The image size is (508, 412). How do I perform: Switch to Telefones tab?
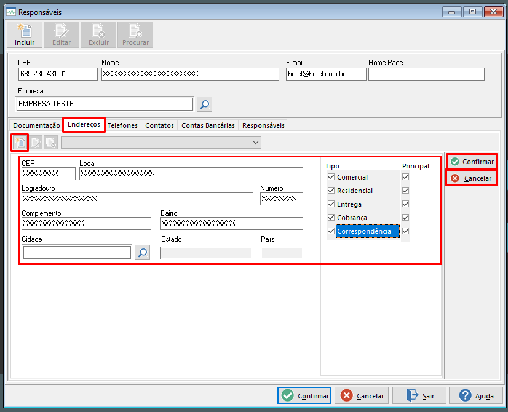(x=122, y=125)
